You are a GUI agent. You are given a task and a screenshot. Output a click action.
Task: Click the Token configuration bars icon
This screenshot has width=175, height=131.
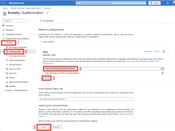pos(7,60)
